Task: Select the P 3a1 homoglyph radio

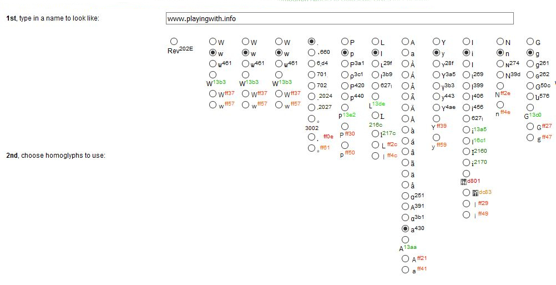Action: click(x=345, y=63)
